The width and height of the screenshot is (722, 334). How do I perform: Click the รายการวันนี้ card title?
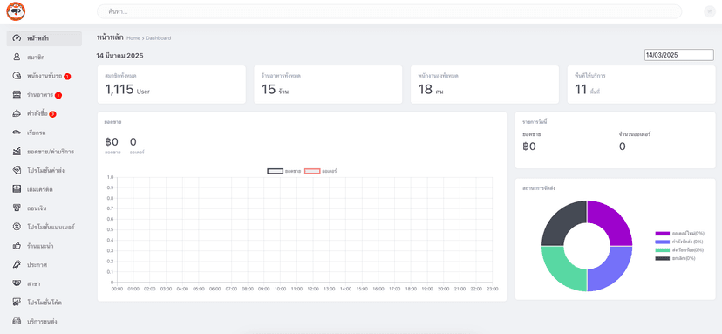[535, 122]
